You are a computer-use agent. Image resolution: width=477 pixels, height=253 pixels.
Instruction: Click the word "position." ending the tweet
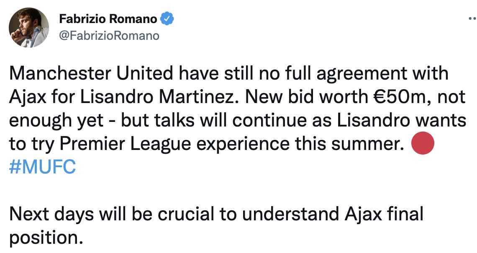pos(44,238)
